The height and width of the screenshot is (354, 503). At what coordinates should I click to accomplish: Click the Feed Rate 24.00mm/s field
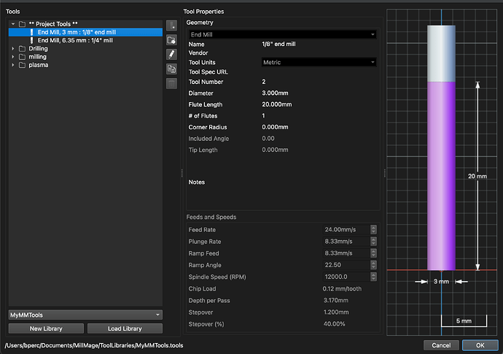346,229
